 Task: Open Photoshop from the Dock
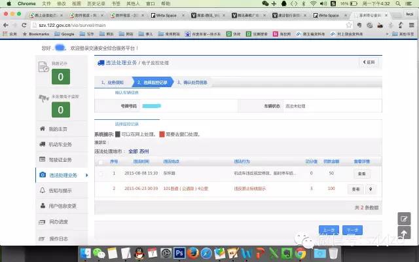click(179, 253)
